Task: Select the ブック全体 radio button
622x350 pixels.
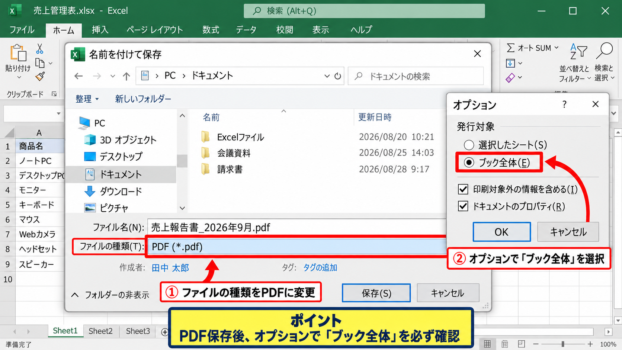Action: pyautogui.click(x=469, y=163)
